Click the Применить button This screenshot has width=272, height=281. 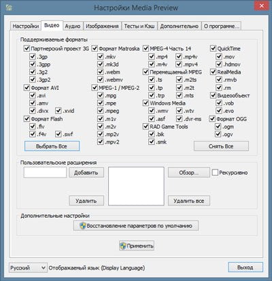[137, 246]
